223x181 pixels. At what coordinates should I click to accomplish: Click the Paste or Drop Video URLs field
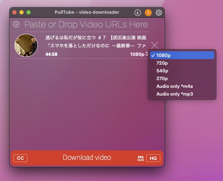[x=86, y=25]
